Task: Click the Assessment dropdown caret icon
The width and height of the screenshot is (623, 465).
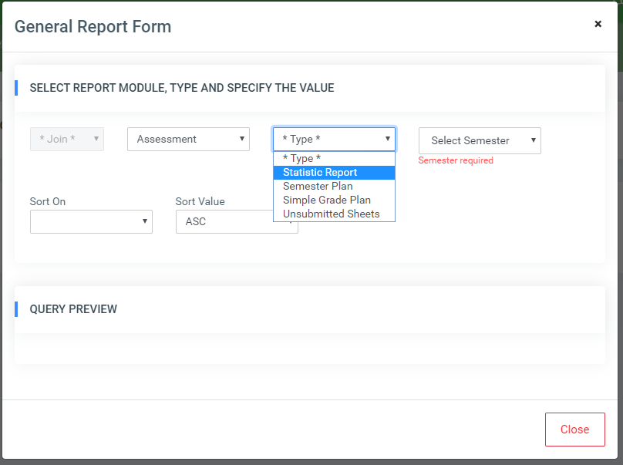Action: coord(241,139)
